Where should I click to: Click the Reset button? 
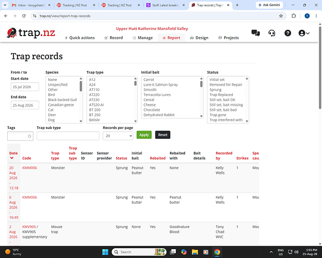tap(163, 135)
